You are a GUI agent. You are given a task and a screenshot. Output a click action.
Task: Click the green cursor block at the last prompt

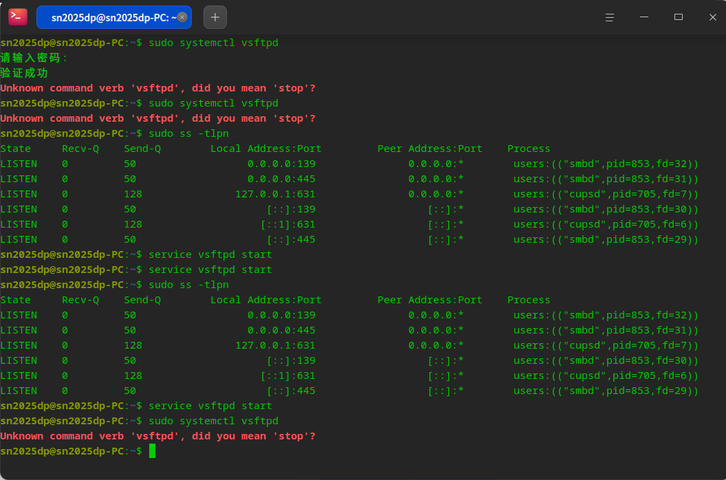(x=153, y=451)
